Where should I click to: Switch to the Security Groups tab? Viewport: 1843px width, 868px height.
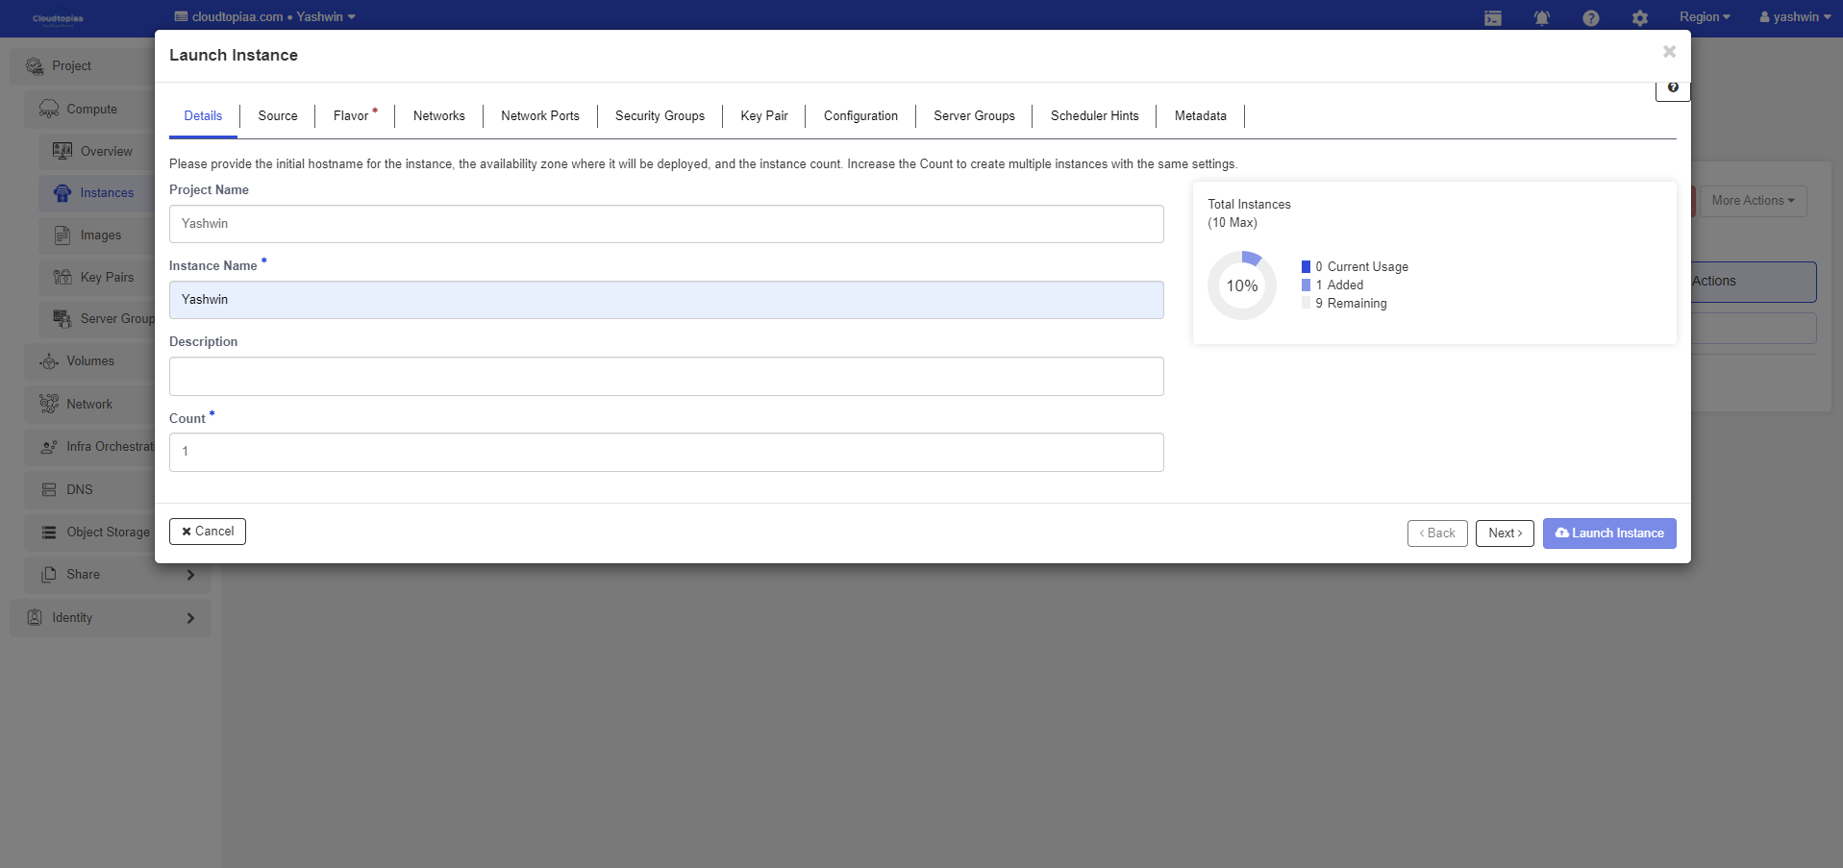[660, 116]
